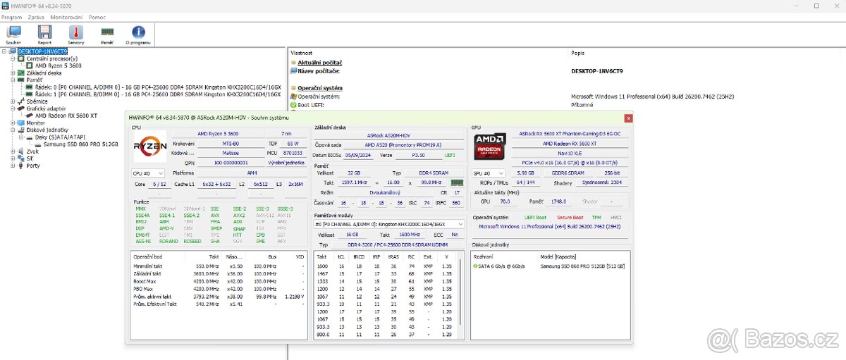Screen dimensions: 846x360
Task: Click the green RAM chip icon by 99.8 MHz
Action: tap(457, 182)
